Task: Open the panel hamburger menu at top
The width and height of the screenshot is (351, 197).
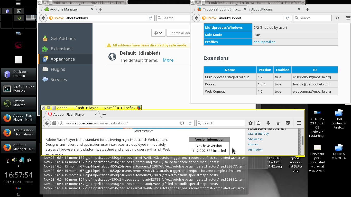Action: pyautogui.click(x=18, y=3)
